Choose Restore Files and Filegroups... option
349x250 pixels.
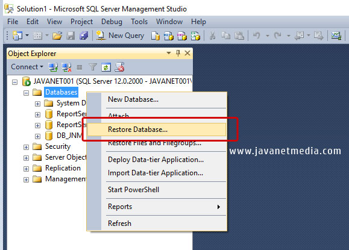[157, 143]
